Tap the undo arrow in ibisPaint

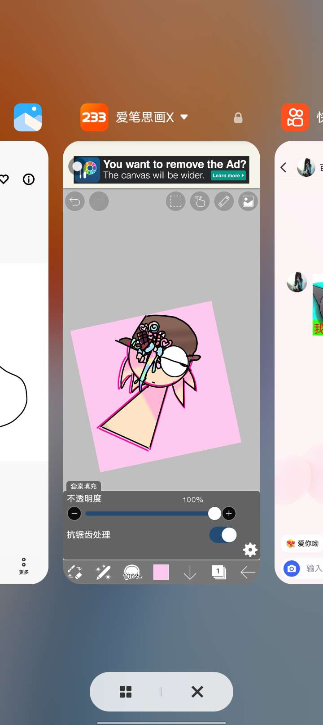point(75,201)
